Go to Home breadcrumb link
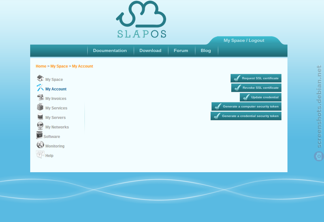The width and height of the screenshot is (324, 222). 41,66
